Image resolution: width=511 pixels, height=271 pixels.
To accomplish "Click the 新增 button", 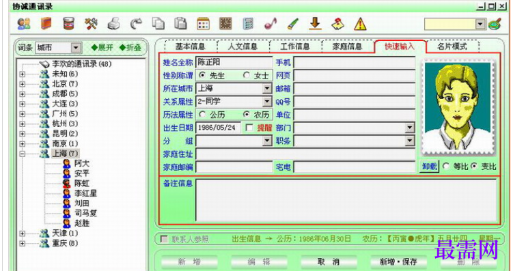I will click(189, 262).
